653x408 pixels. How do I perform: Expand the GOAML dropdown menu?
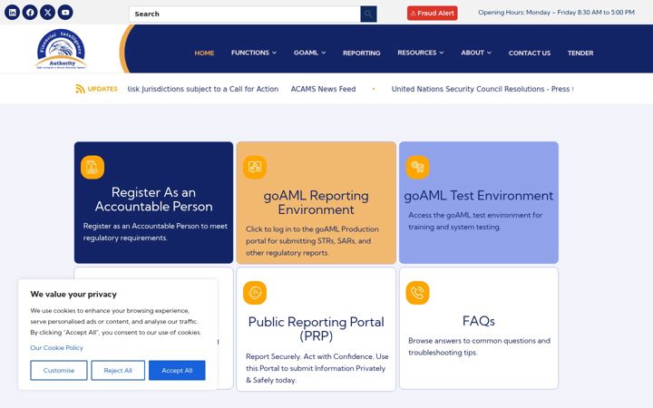click(309, 53)
